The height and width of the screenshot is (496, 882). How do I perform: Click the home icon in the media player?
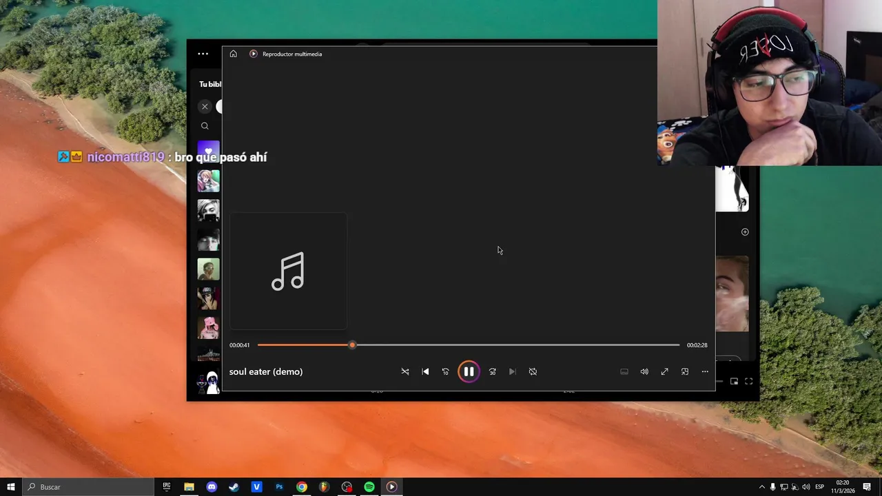pos(234,54)
